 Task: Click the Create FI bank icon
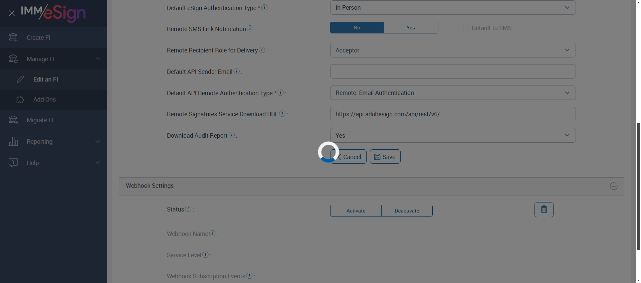point(13,37)
